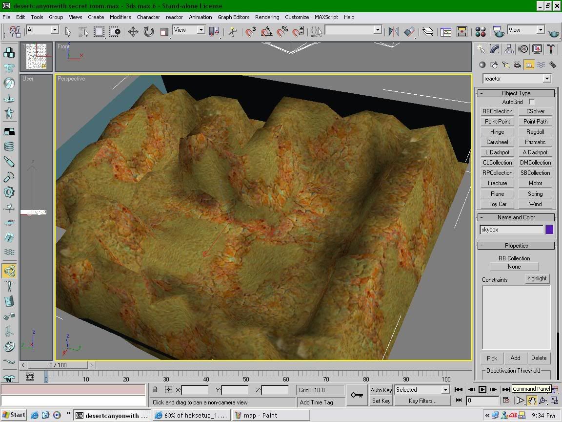Switch to the Utilities hammer tab
Viewport: 562px width, 422px height.
pos(551,49)
